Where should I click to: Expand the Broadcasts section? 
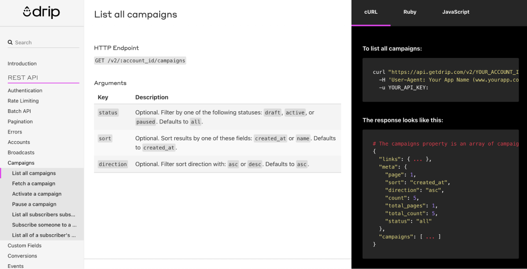(x=21, y=152)
